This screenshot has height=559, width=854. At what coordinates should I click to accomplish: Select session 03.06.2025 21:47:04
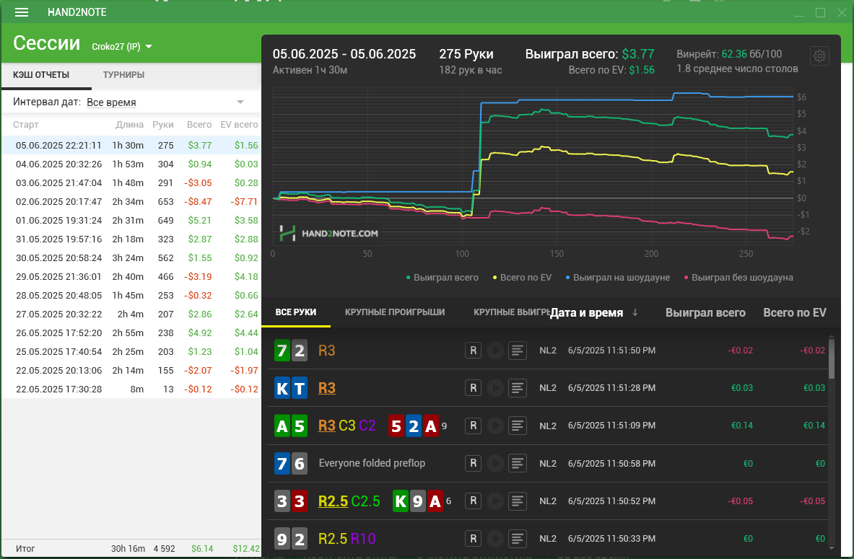131,183
